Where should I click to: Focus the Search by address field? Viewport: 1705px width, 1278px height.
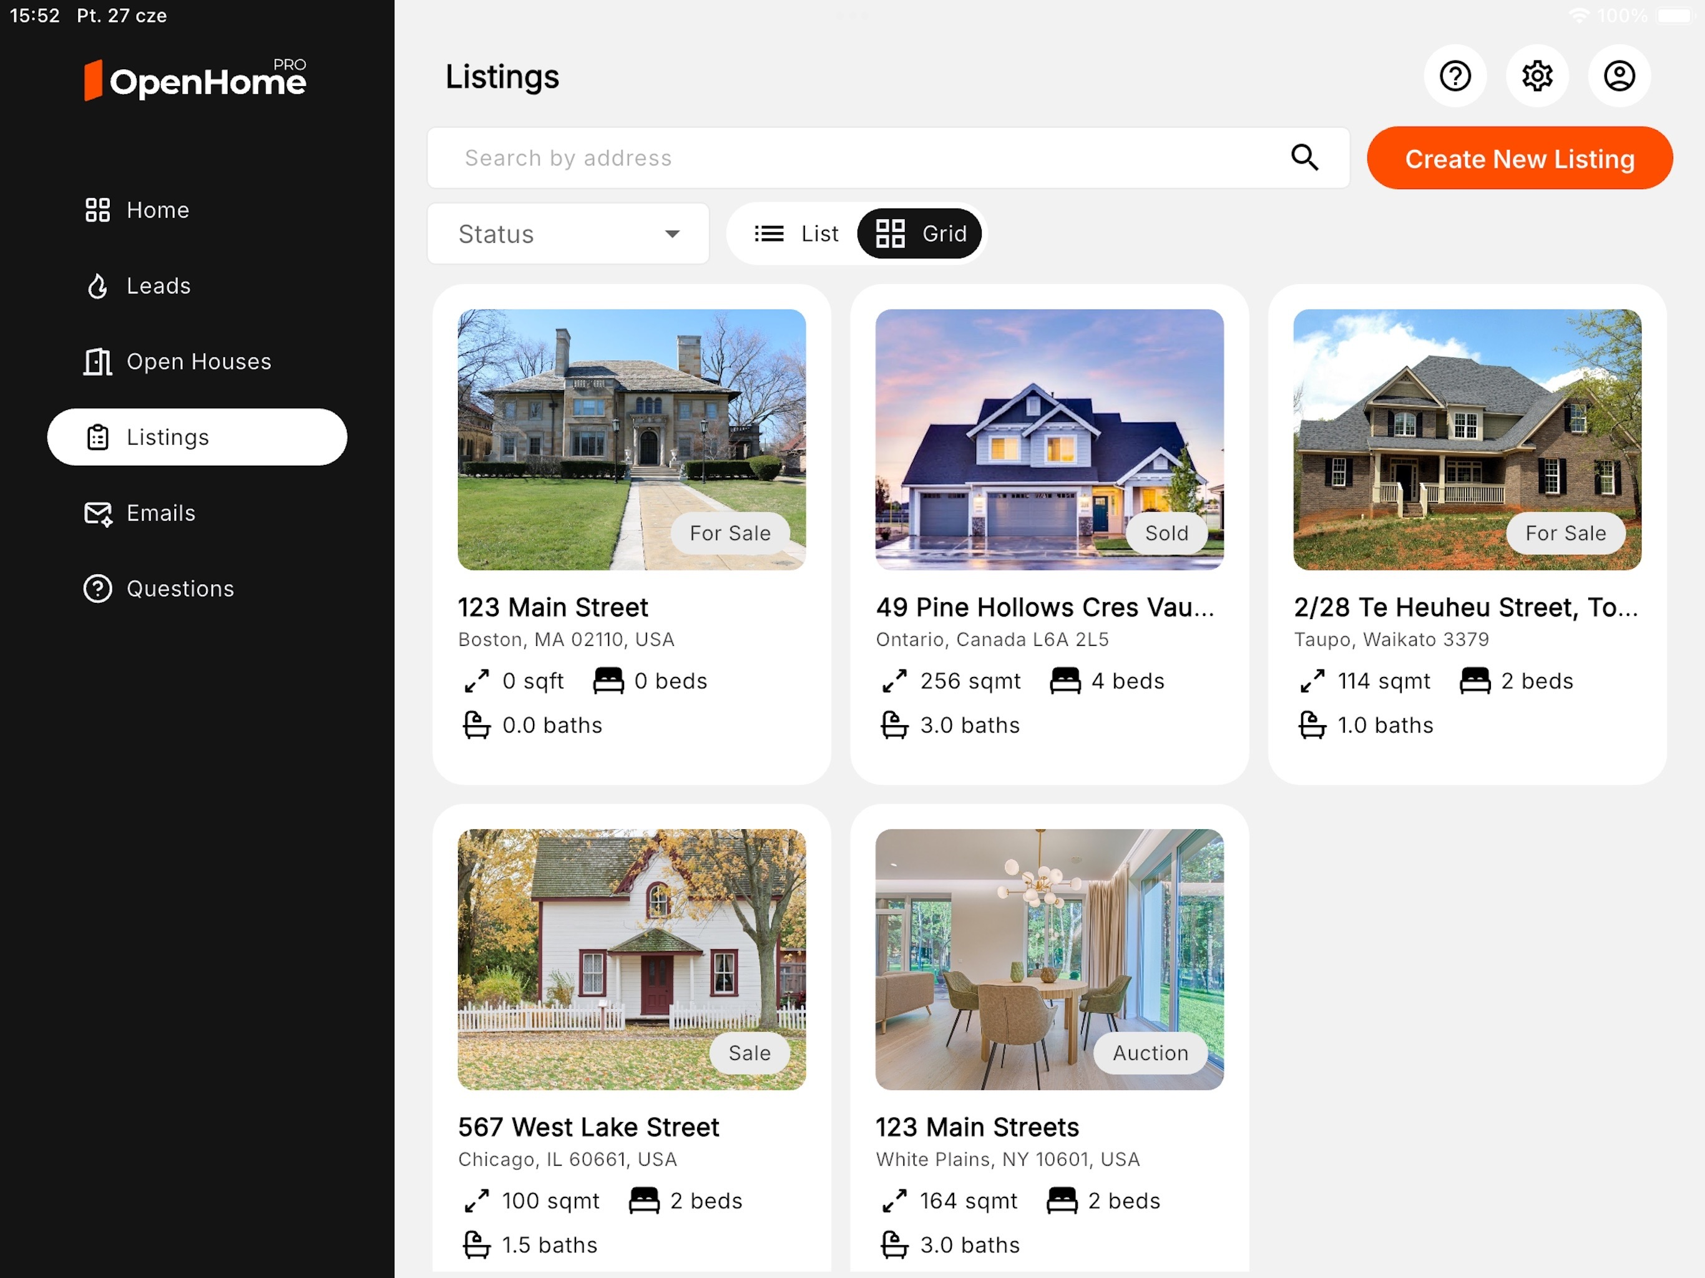[x=888, y=158]
